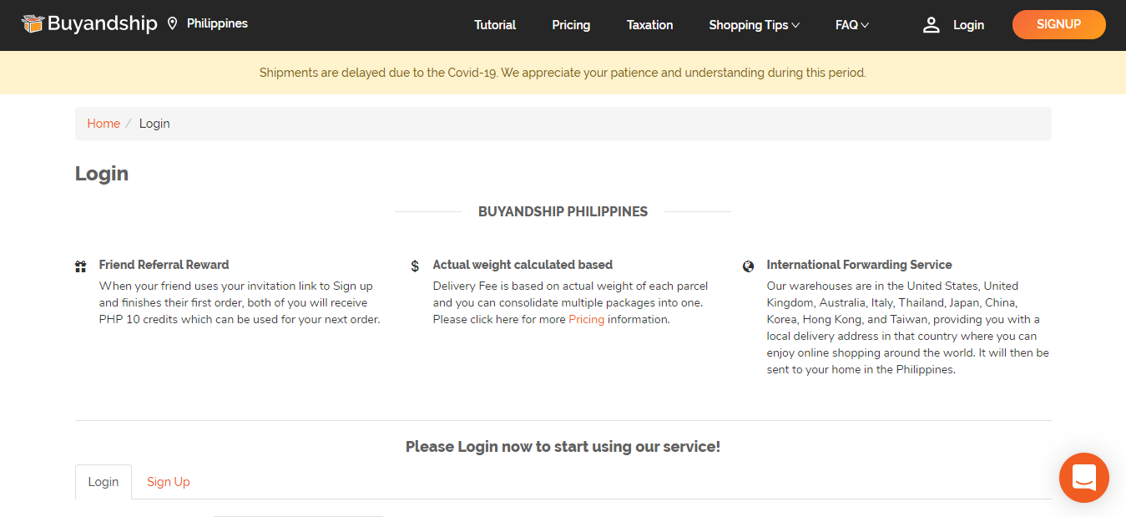
Task: Open the orange chat support bubble
Action: click(x=1084, y=478)
